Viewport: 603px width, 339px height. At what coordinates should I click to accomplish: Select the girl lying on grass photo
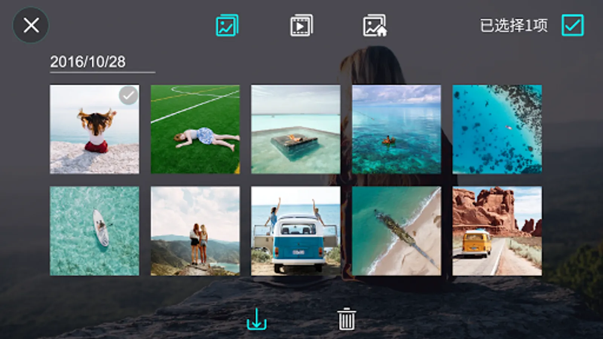[x=195, y=129]
